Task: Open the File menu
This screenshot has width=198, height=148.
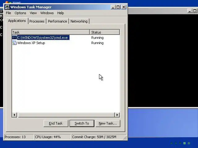Action: click(x=8, y=13)
